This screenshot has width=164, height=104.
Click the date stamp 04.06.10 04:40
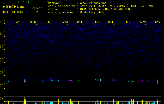13,12
